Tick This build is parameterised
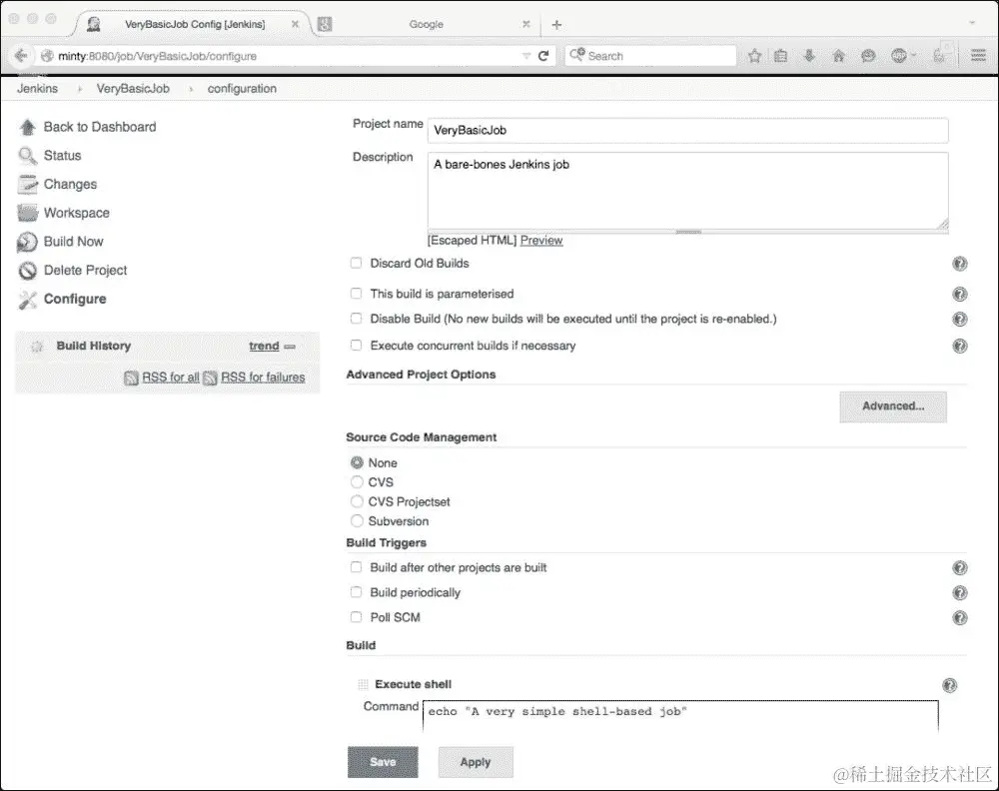 pos(357,294)
